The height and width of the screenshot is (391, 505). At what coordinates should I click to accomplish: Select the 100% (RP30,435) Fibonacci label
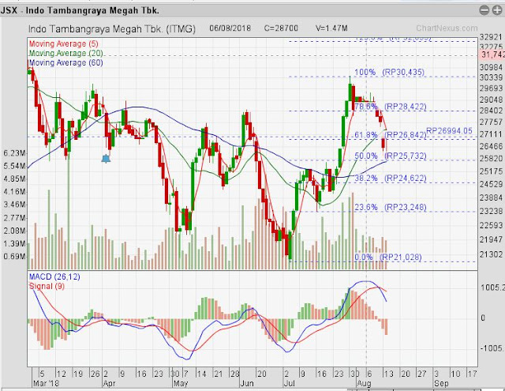coord(389,72)
